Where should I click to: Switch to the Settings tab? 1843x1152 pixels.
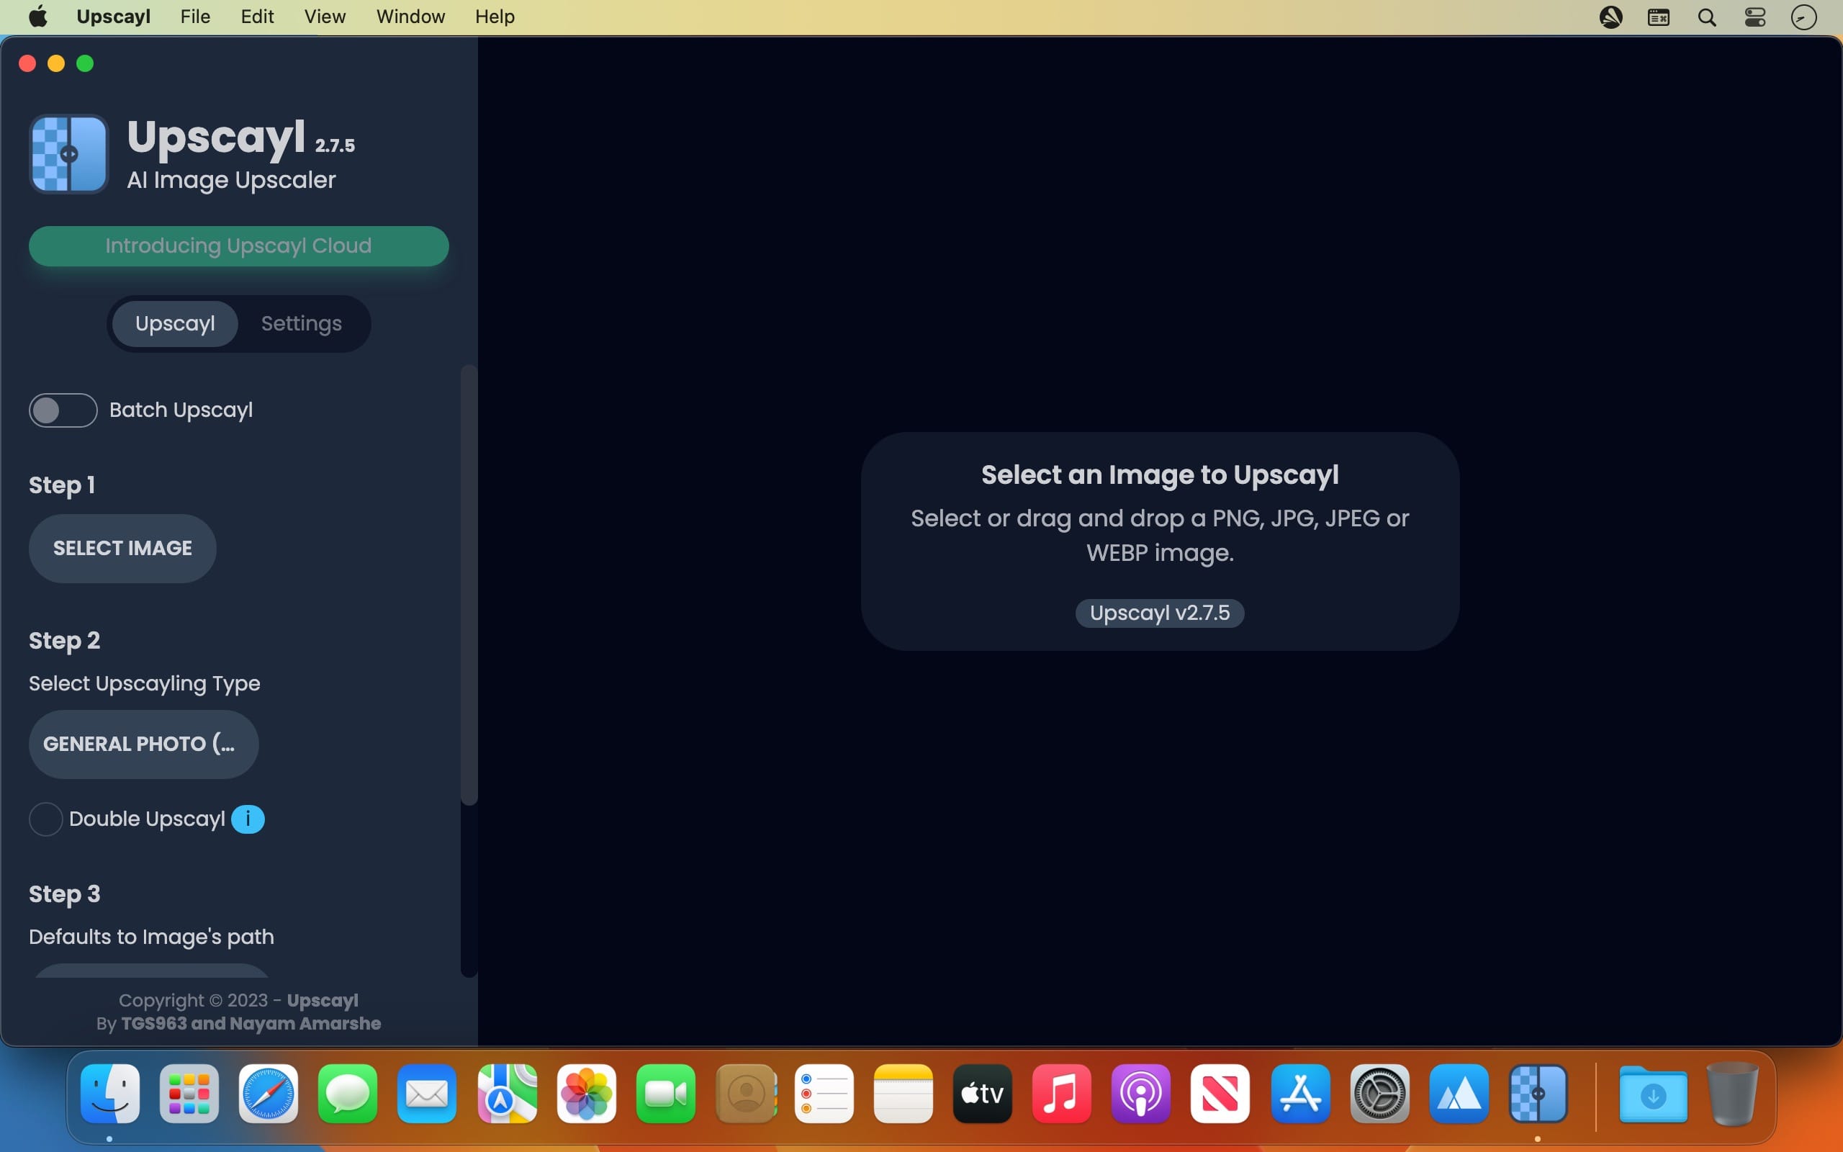coord(302,324)
